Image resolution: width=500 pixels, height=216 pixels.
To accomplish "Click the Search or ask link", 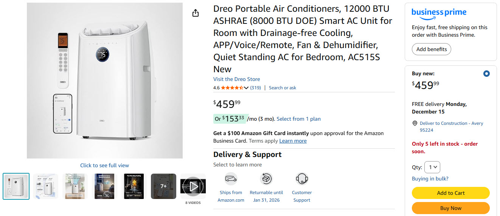I will [282, 88].
